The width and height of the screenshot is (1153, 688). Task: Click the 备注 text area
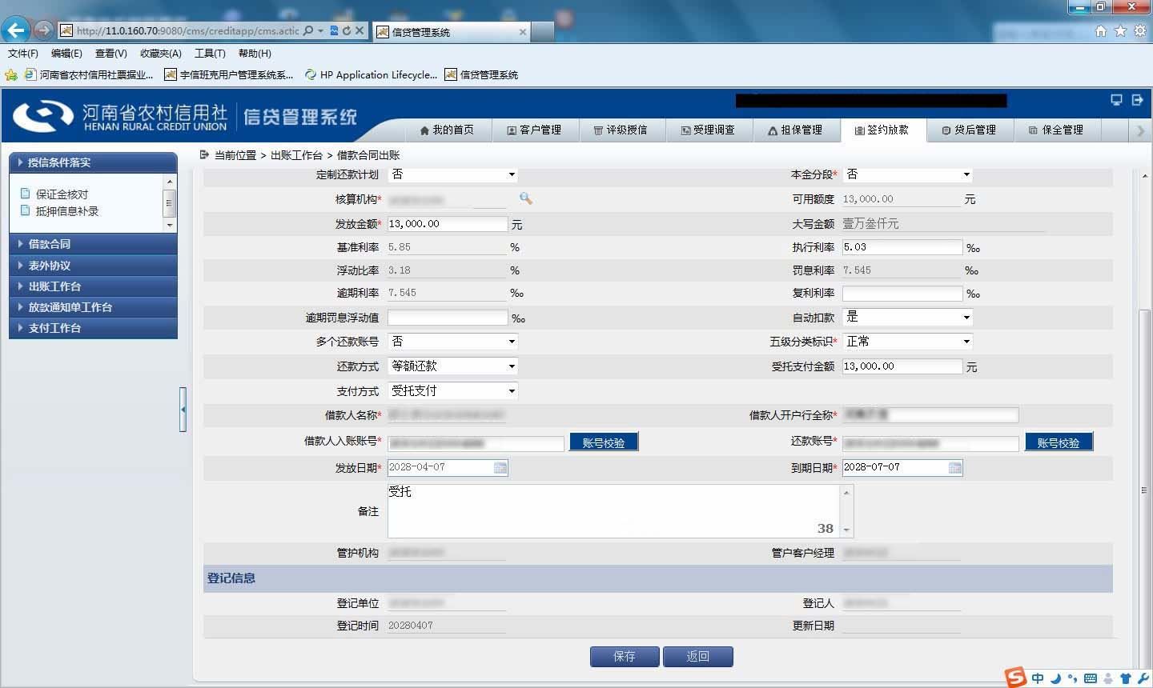[614, 510]
